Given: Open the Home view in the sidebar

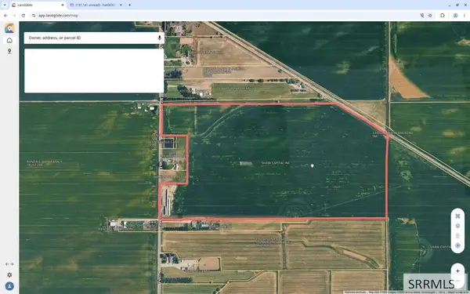Looking at the screenshot, I should 9,41.
